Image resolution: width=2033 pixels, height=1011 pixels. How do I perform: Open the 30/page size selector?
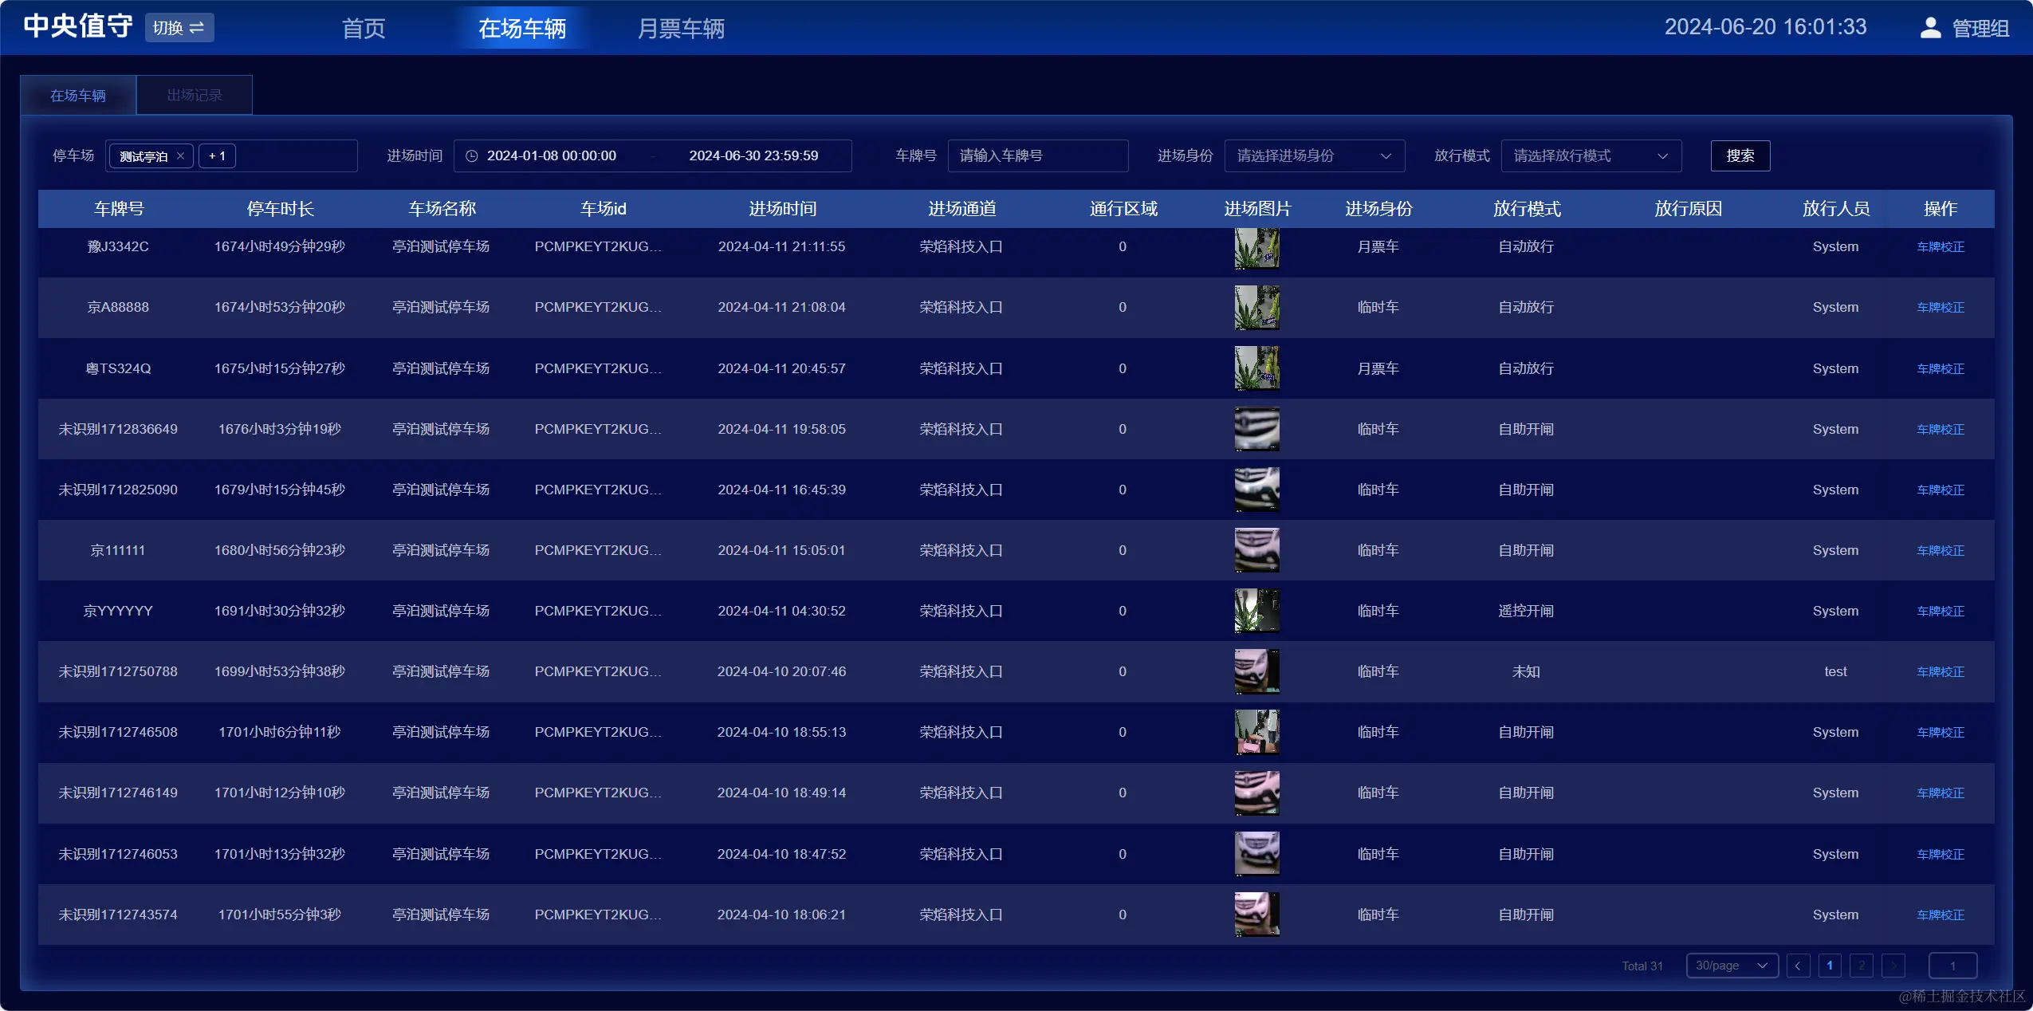(1731, 966)
